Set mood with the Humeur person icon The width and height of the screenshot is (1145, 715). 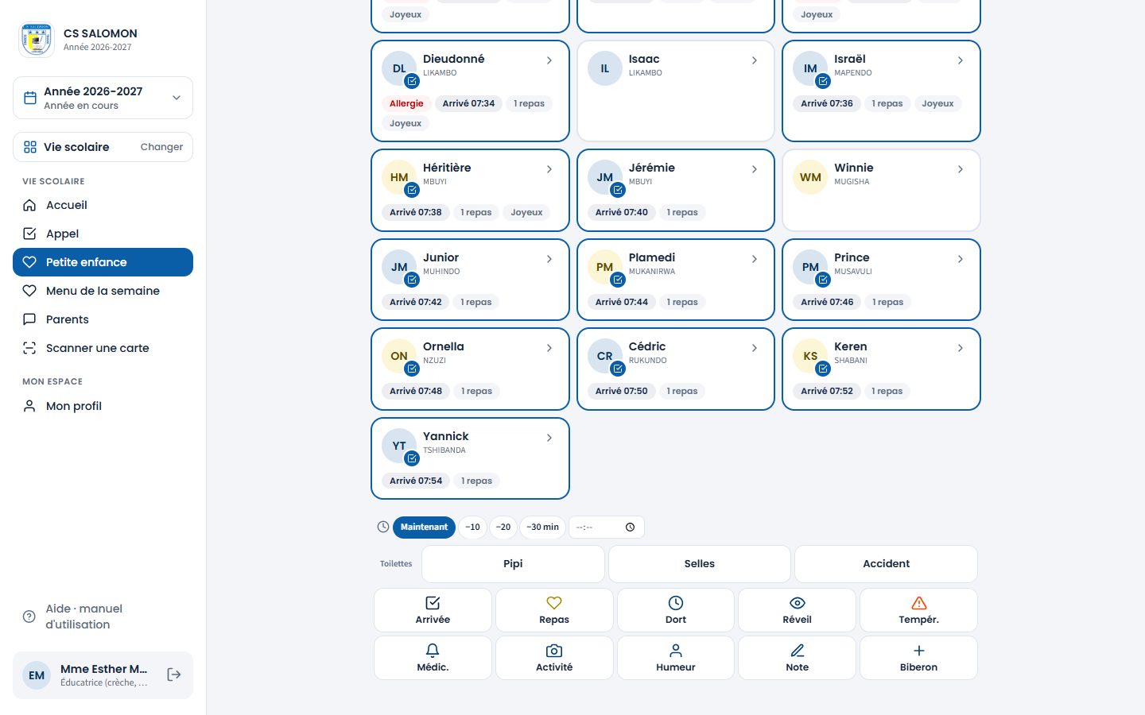676,658
